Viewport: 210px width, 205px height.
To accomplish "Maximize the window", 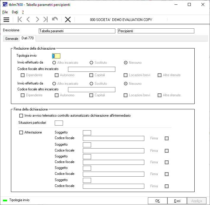I will 189,4.
